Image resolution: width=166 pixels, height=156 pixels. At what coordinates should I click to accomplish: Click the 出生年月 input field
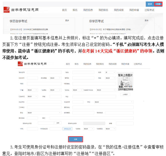coord(32,78)
